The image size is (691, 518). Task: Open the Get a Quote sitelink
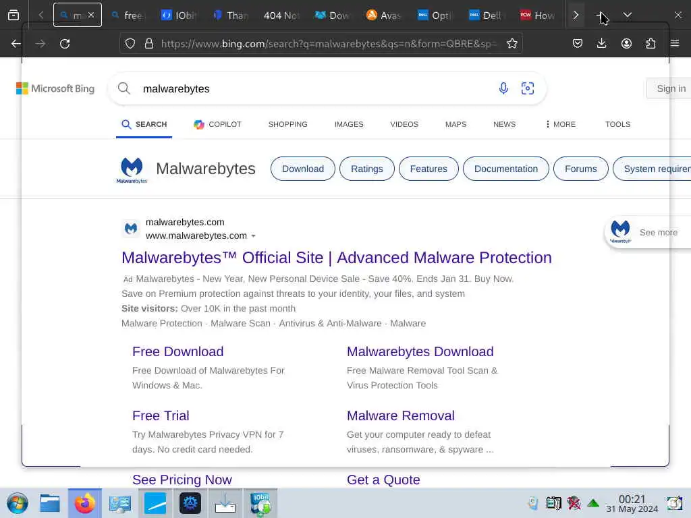(383, 480)
